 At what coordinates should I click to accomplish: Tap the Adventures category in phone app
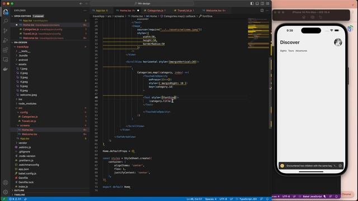click(x=301, y=51)
